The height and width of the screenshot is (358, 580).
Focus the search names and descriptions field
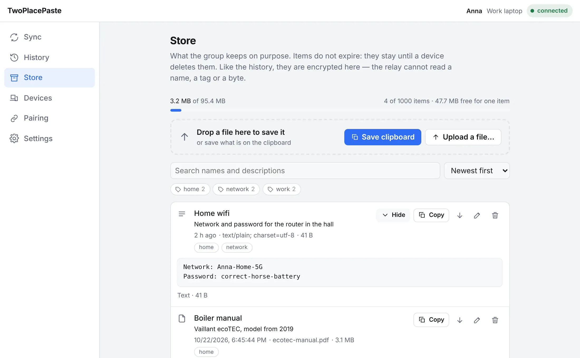coord(305,171)
